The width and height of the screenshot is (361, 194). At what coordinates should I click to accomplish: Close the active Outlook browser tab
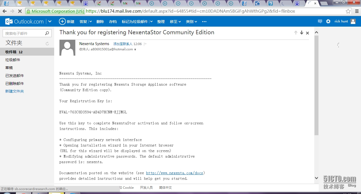[315, 4]
